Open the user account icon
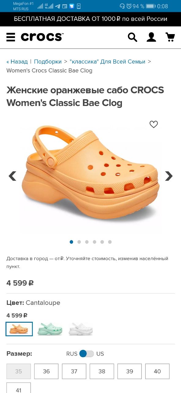The width and height of the screenshot is (181, 393). tap(151, 37)
